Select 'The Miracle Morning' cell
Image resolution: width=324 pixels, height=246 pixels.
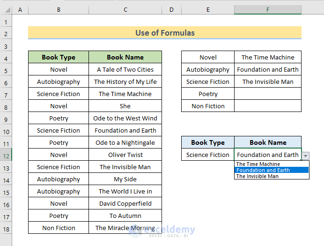(x=125, y=228)
